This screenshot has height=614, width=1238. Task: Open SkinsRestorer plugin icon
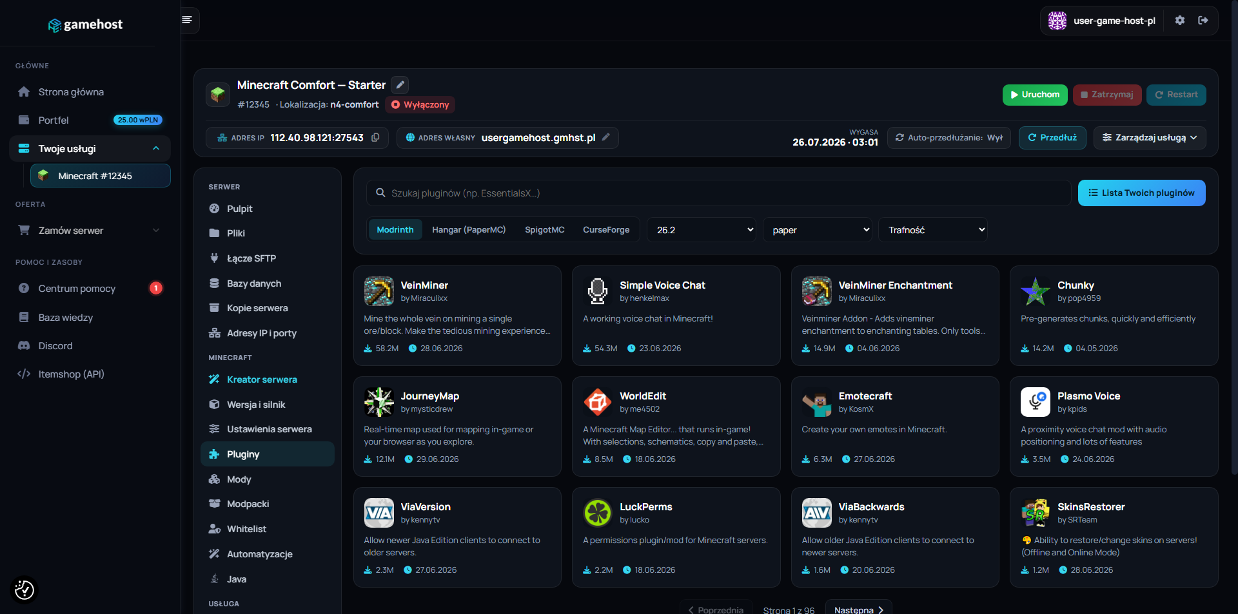click(1036, 513)
